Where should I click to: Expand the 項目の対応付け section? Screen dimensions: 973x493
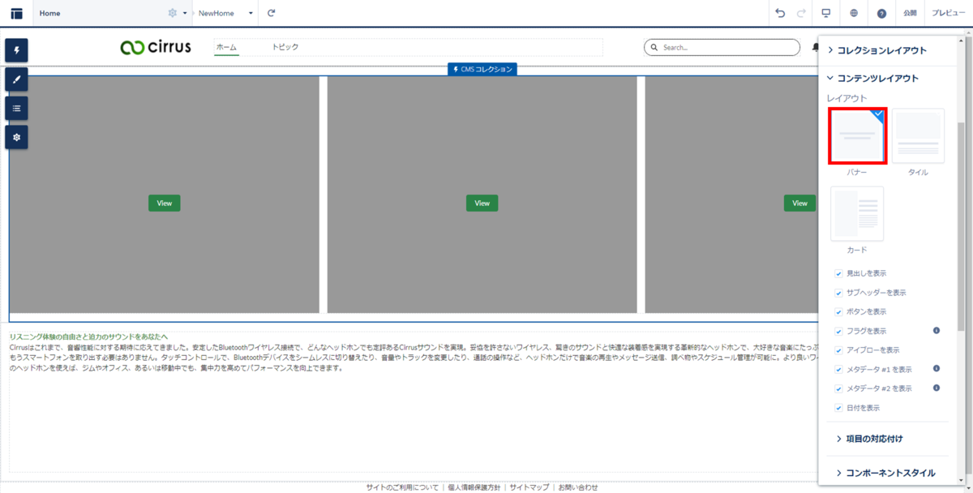coord(884,439)
